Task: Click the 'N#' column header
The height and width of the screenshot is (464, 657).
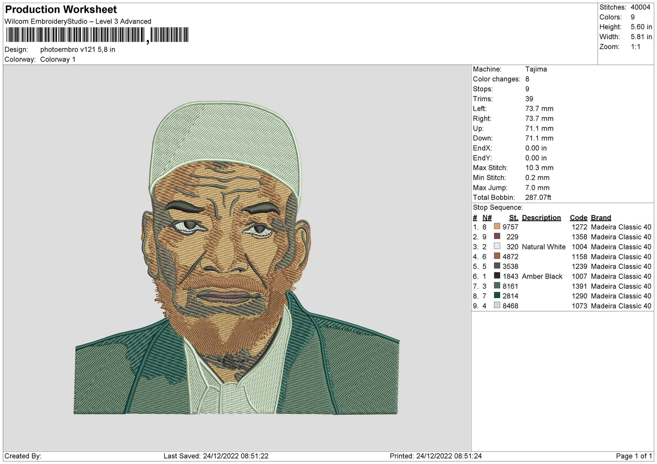Action: (487, 218)
